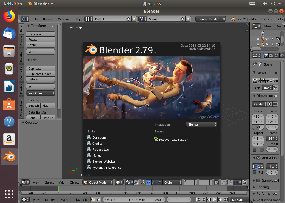The image size is (285, 203).
Task: Open the No Sync dropdown
Action: 240,199
